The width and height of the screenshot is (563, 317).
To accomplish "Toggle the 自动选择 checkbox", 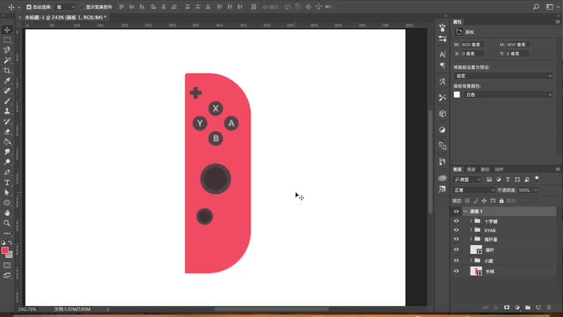I will [x=29, y=7].
